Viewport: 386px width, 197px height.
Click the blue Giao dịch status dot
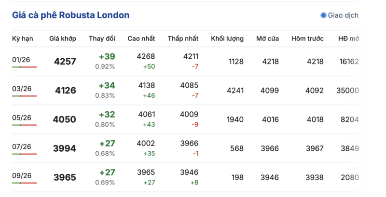coord(323,15)
